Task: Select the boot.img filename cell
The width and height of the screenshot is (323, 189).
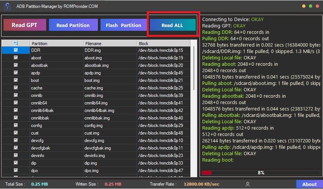Action: coord(110,80)
